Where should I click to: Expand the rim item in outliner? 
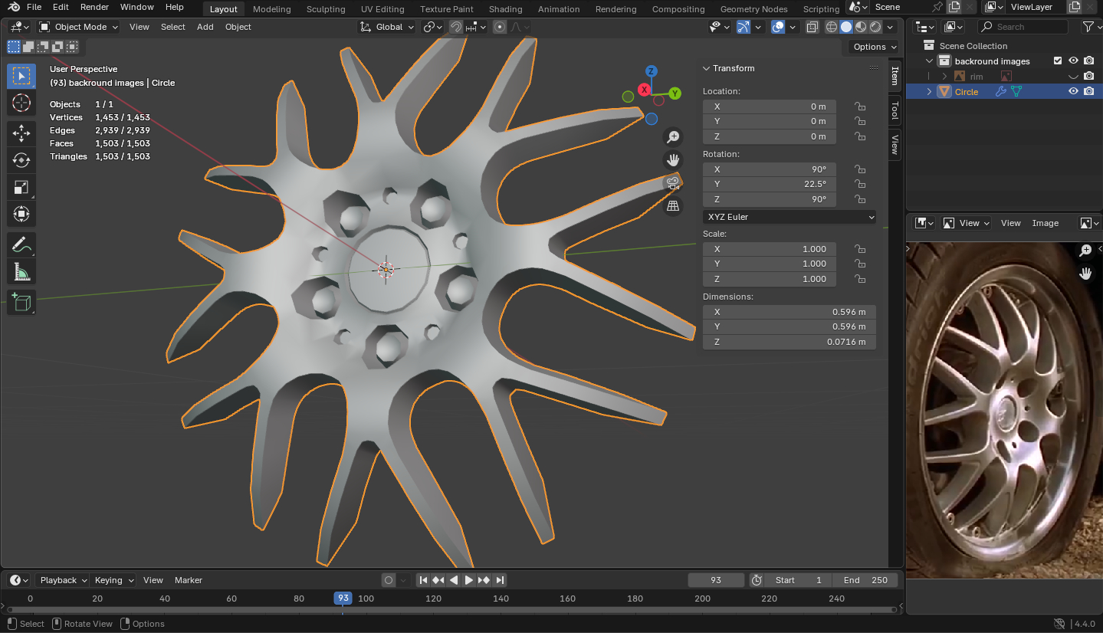[945, 77]
